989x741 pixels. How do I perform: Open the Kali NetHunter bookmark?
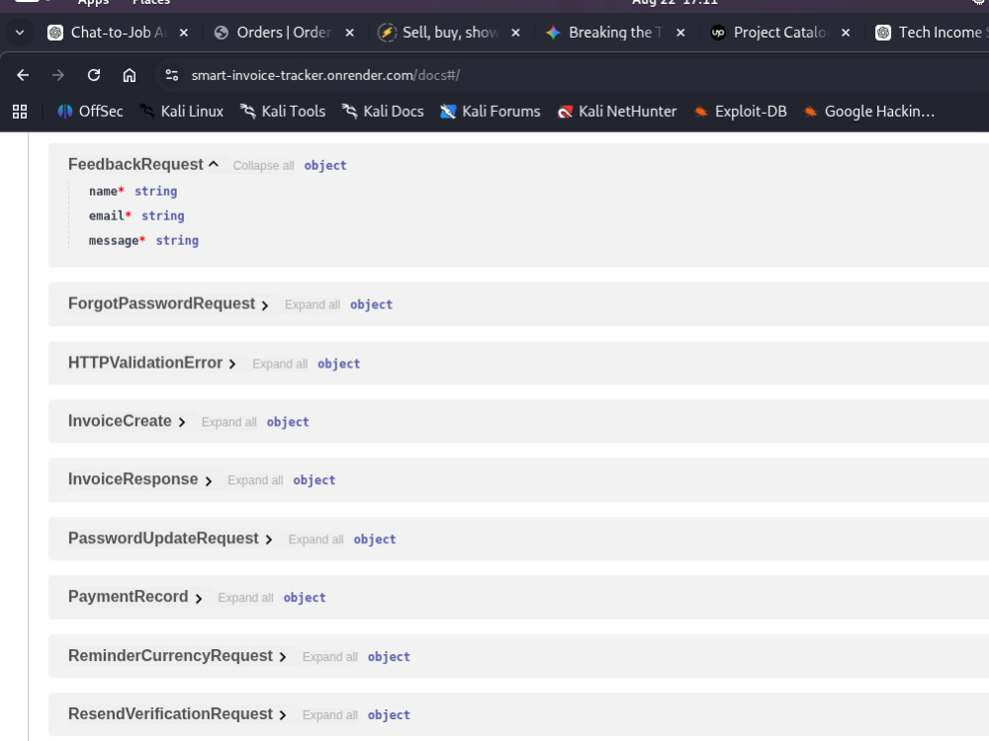pyautogui.click(x=617, y=112)
